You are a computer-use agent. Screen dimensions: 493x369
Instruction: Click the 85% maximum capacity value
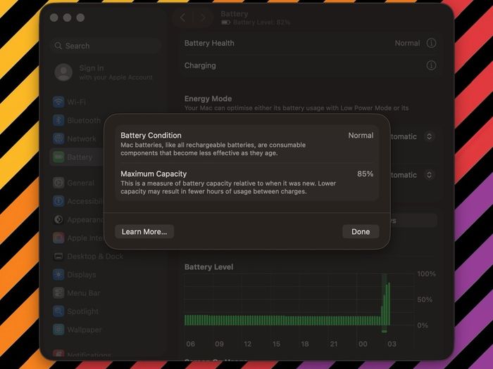365,174
